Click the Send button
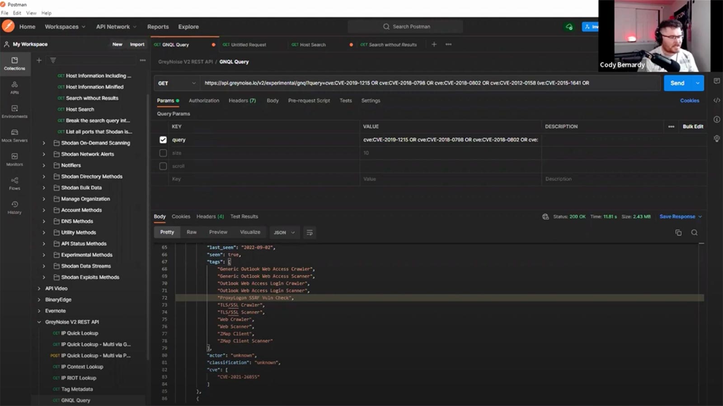This screenshot has height=406, width=723. click(677, 83)
